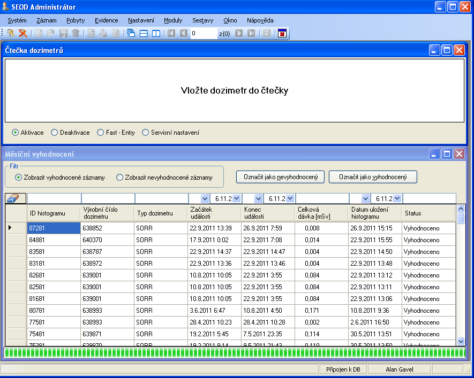474x378 pixels.
Task: Open the Nastavení menu
Action: [x=141, y=20]
